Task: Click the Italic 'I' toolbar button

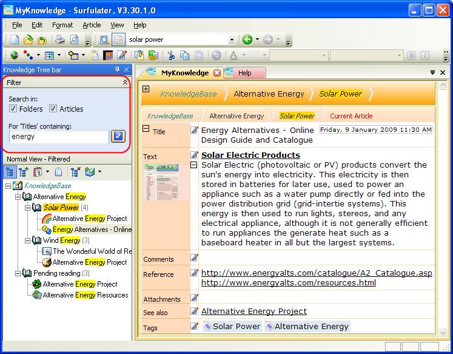Action: (425, 55)
